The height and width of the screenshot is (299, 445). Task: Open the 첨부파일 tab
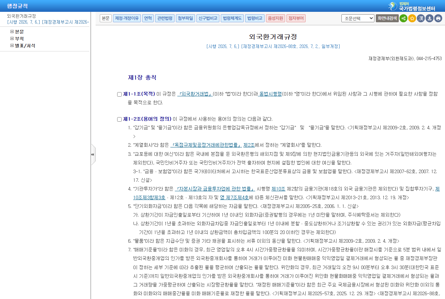tap(185, 18)
